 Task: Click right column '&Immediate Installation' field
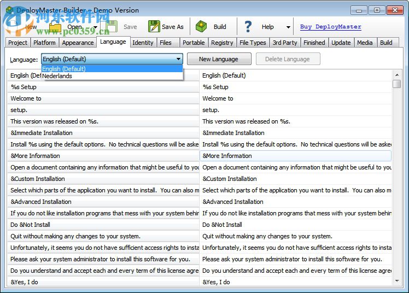point(295,133)
